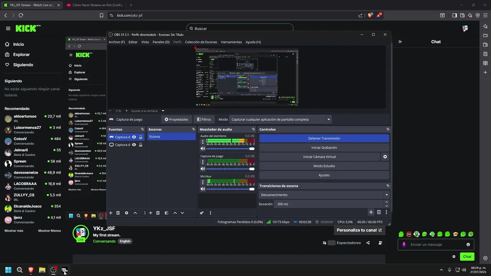Click Personaliza tu canal link
This screenshot has height=276, width=491.
coord(359,230)
